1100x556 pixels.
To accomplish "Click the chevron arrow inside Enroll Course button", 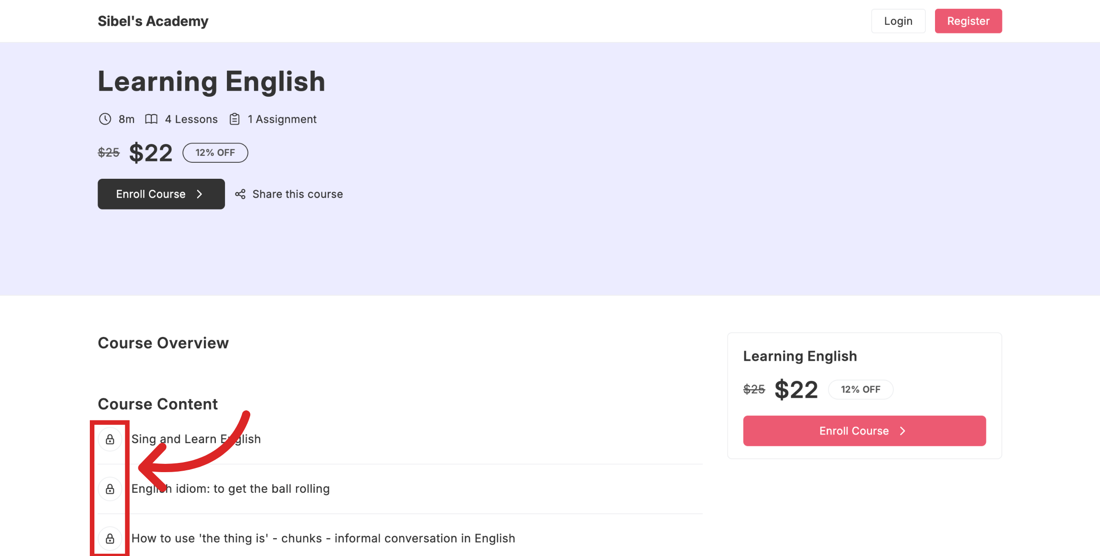I will click(199, 194).
